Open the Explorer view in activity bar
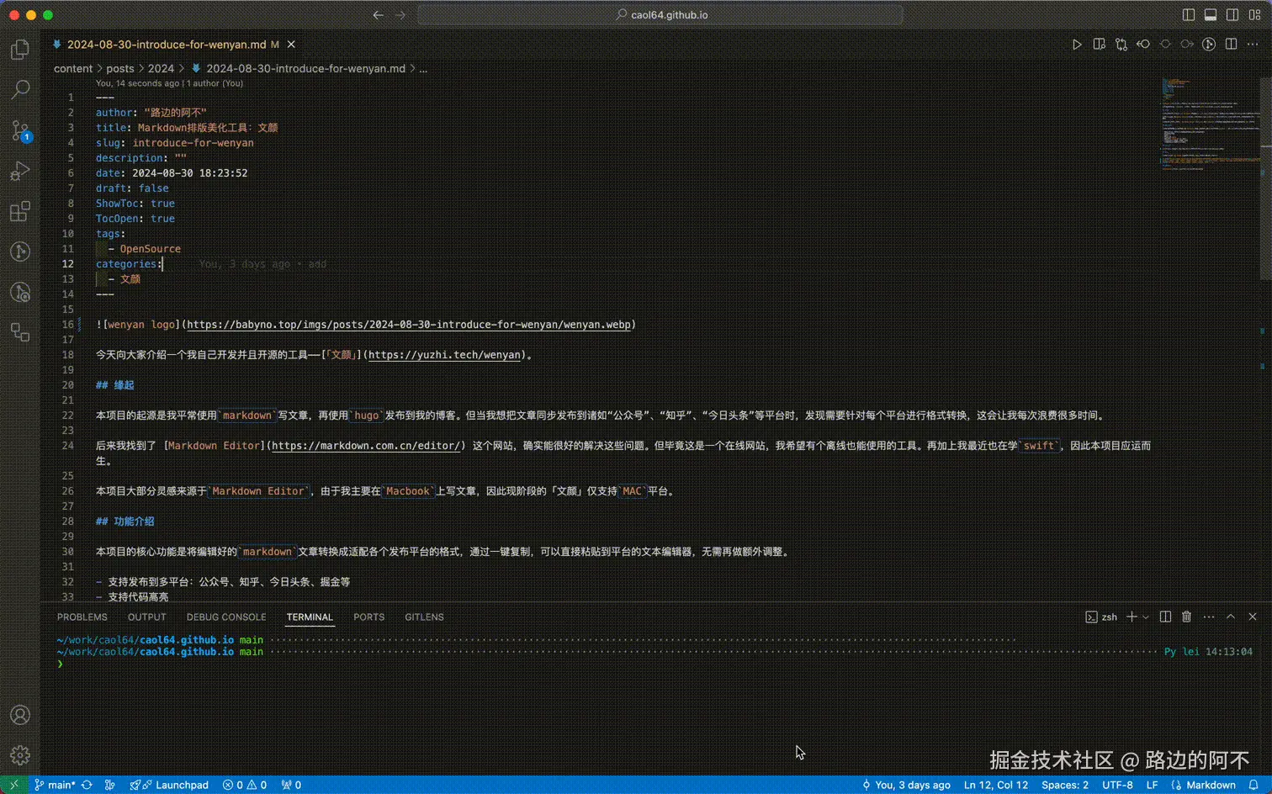This screenshot has width=1272, height=794. [x=20, y=50]
